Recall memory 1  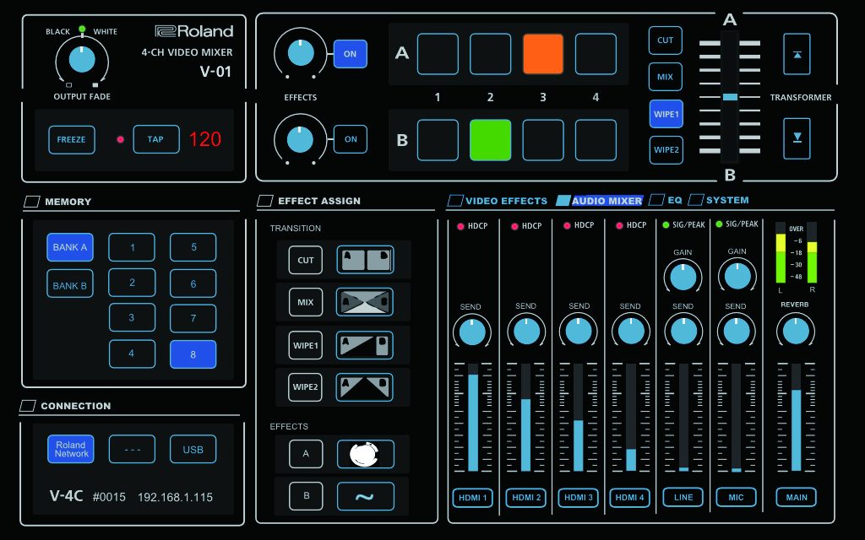(x=132, y=247)
